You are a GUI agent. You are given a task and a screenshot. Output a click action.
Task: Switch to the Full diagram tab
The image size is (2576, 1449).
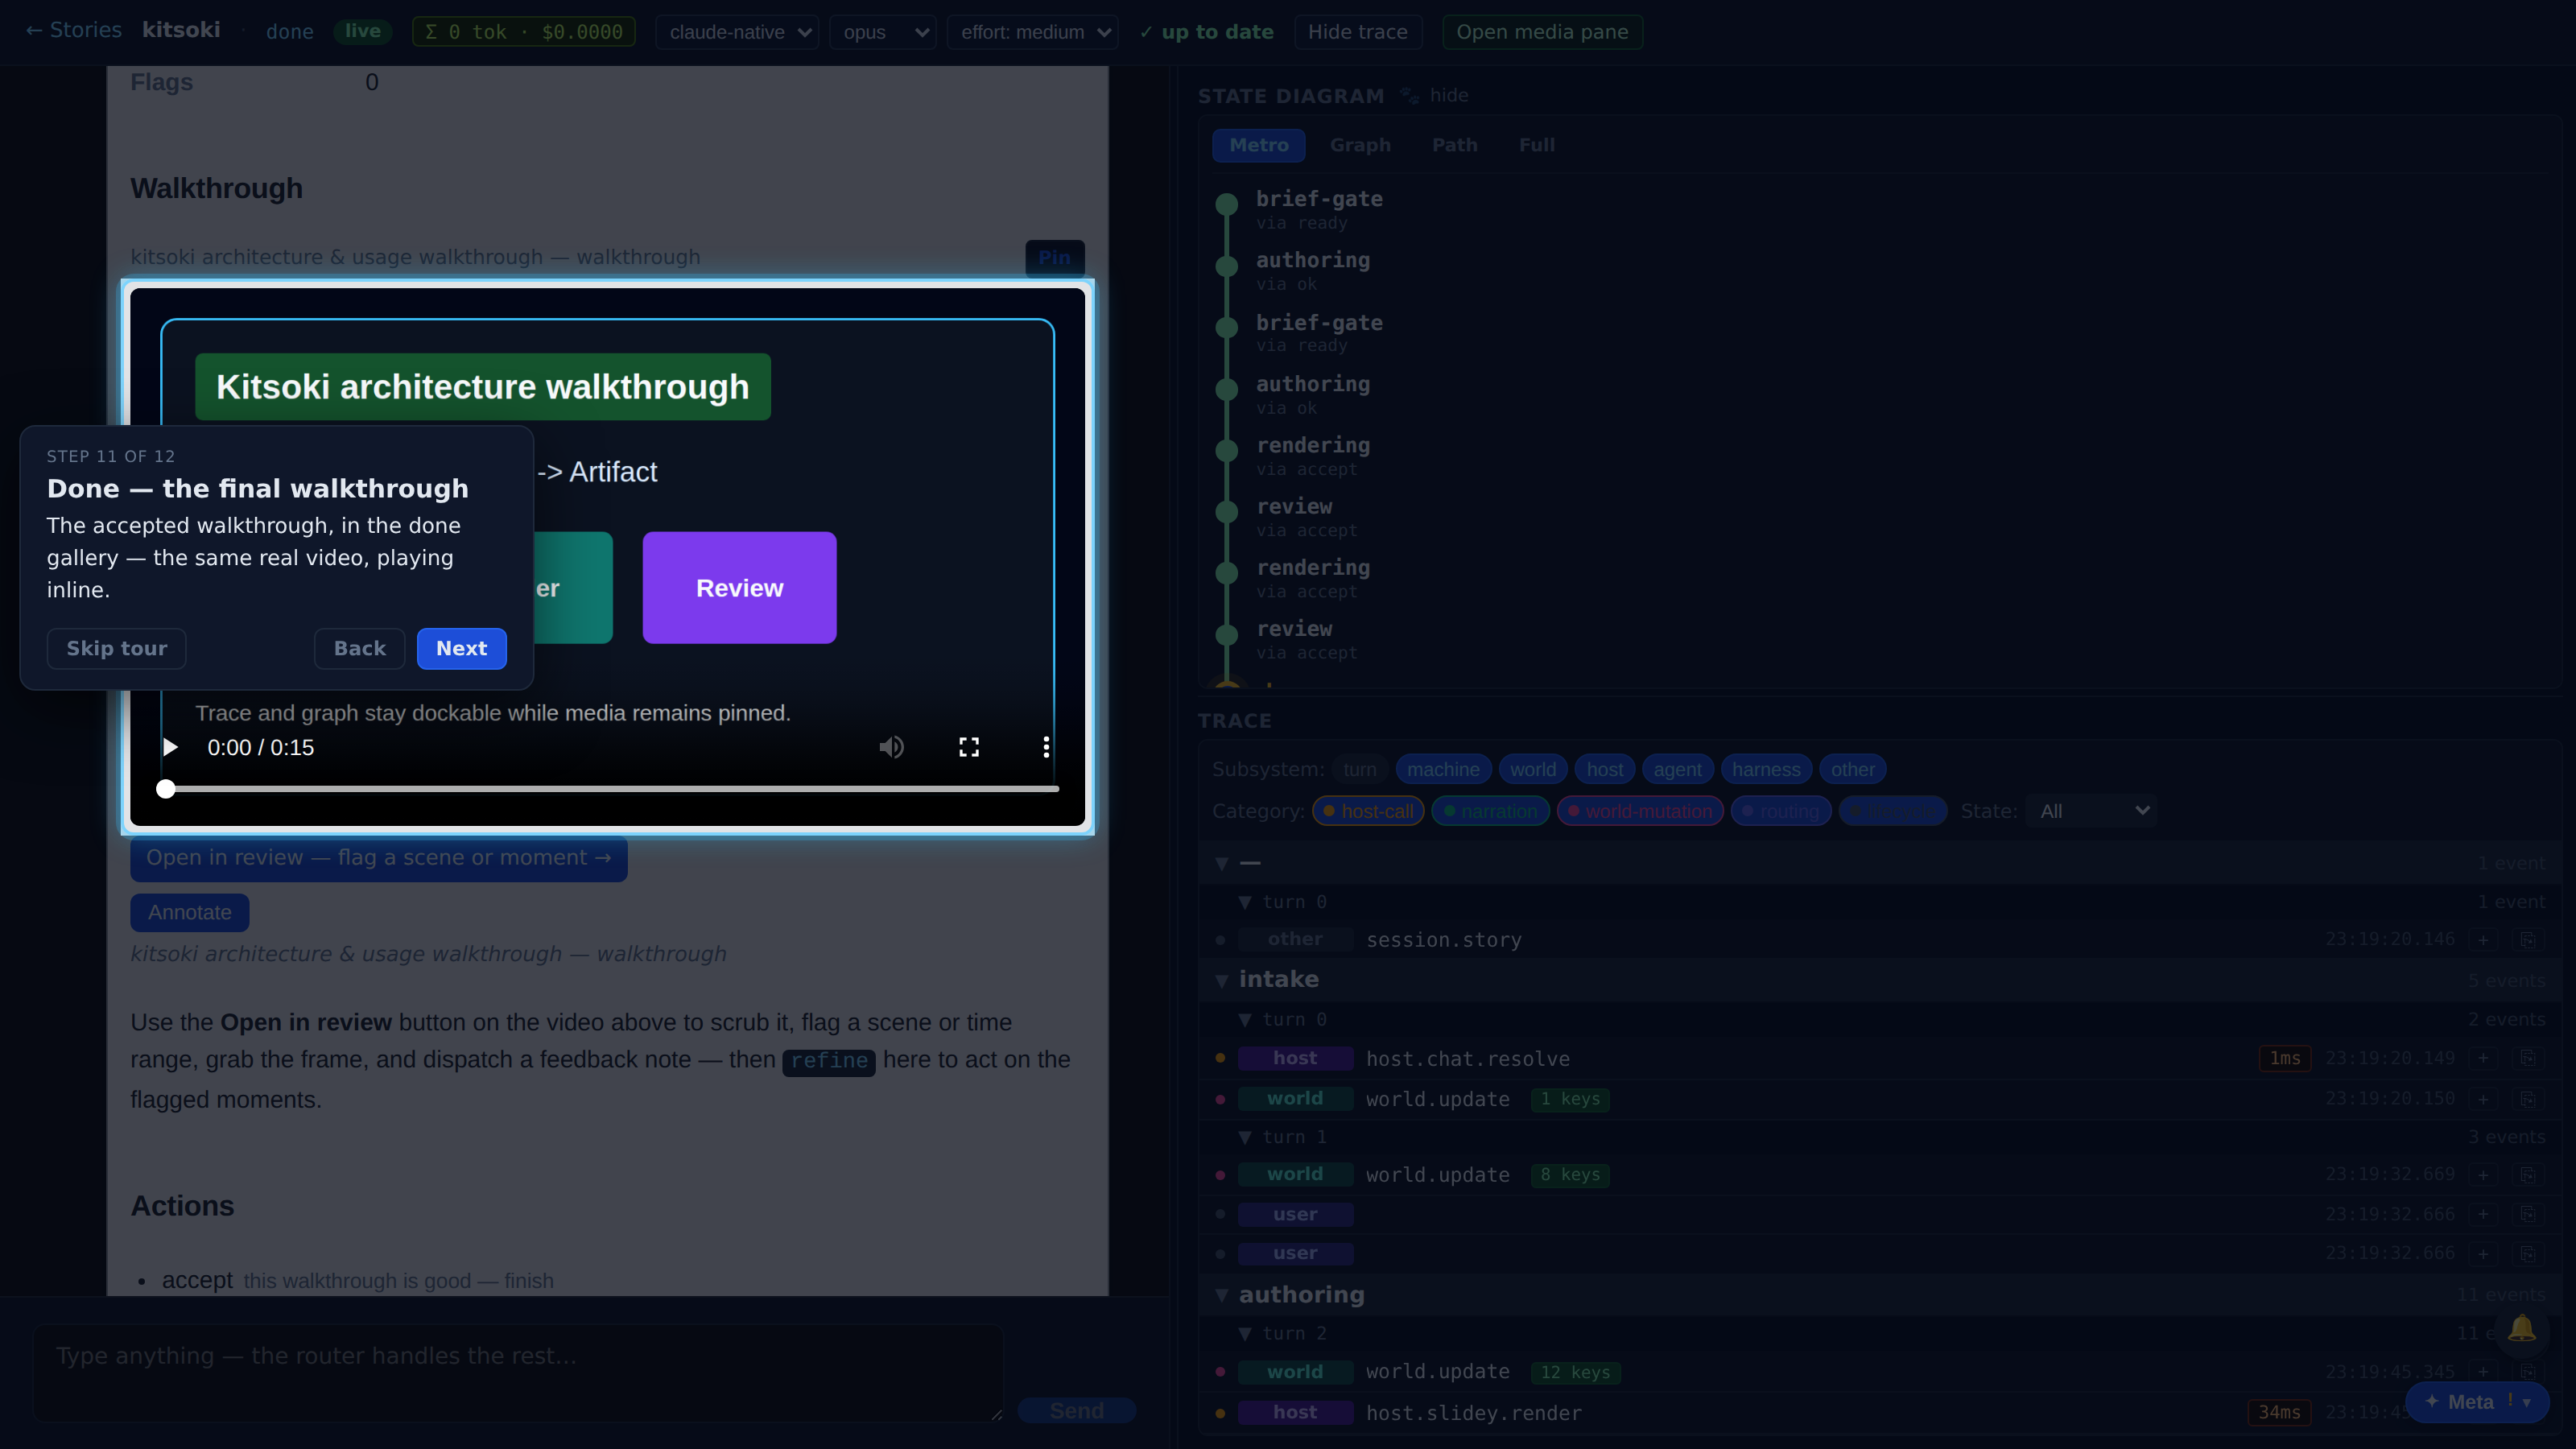1536,145
